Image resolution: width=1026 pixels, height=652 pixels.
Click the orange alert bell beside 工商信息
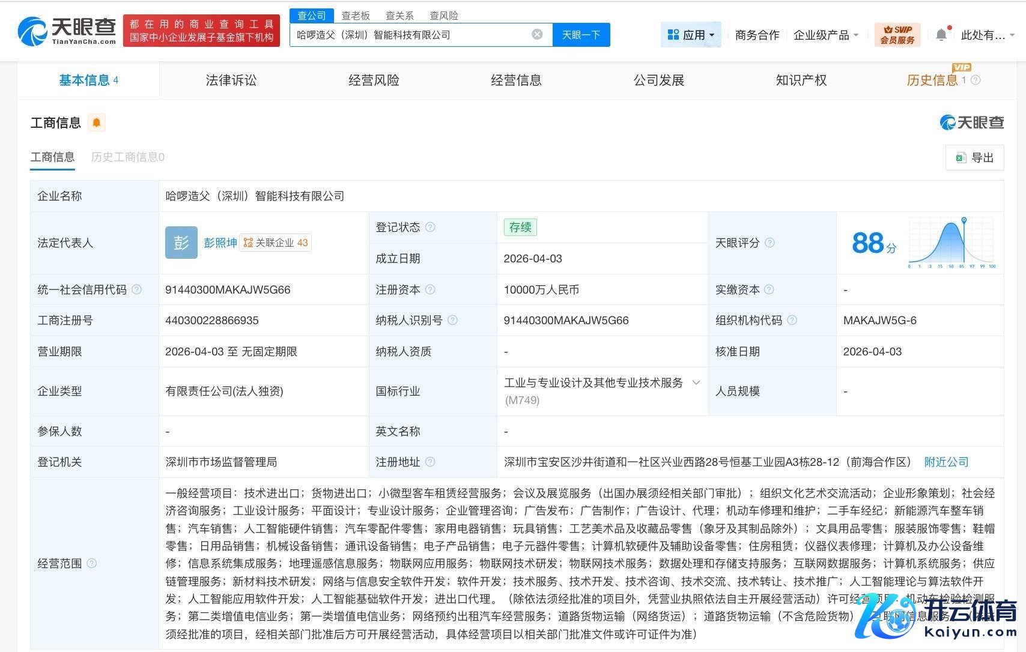[x=96, y=123]
